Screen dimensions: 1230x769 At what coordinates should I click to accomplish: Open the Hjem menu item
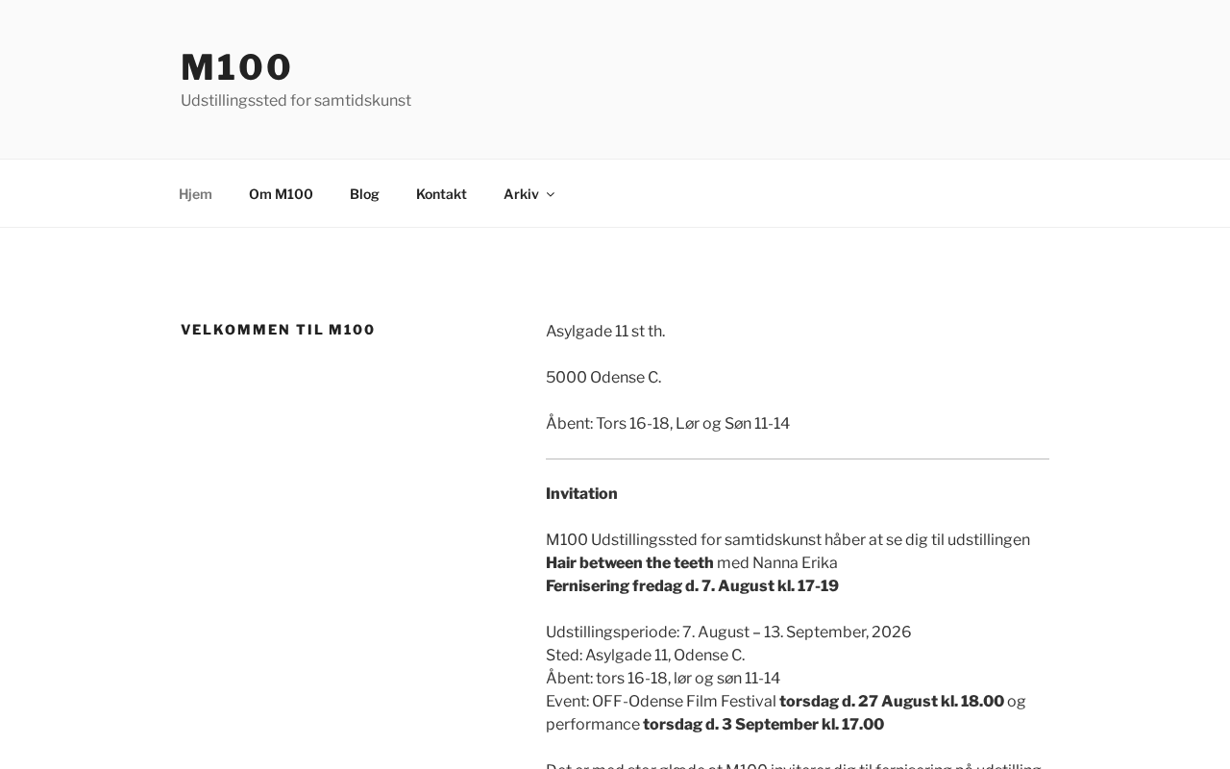195,194
